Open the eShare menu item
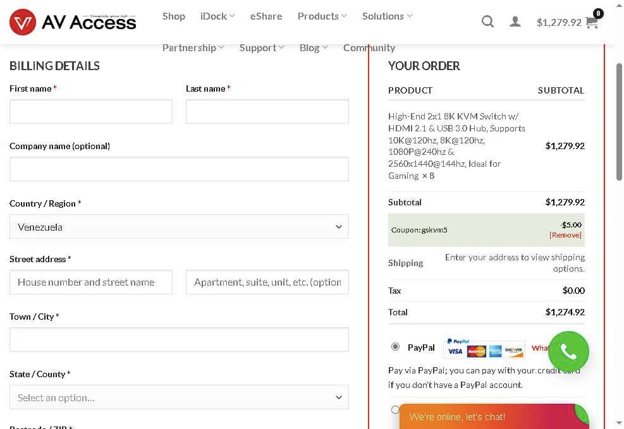 click(x=266, y=16)
